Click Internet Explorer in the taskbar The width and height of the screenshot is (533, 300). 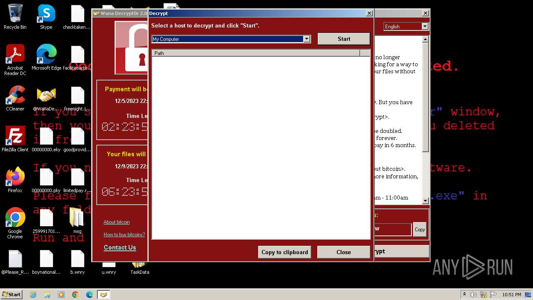pos(33,295)
